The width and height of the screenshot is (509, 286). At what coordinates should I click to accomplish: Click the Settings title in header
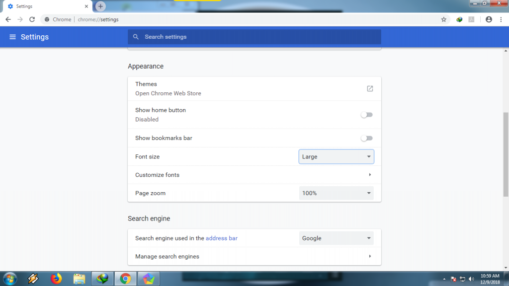[35, 37]
